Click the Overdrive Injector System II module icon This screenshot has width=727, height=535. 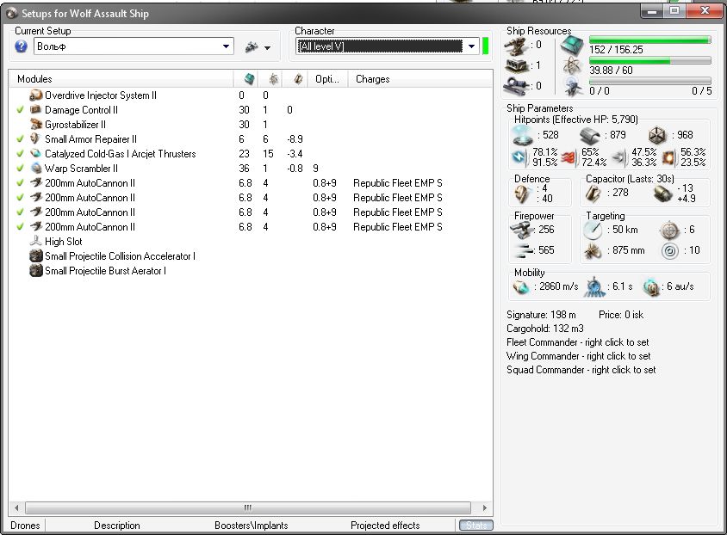pos(35,95)
